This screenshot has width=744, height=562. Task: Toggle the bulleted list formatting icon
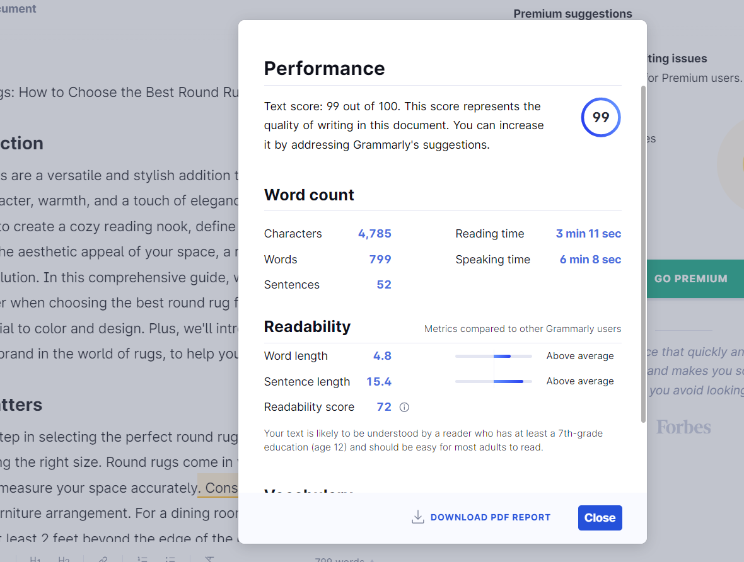click(x=170, y=559)
